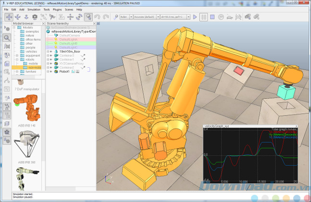Toggle the pause simulation button
This screenshot has height=202, width=311.
203,17
